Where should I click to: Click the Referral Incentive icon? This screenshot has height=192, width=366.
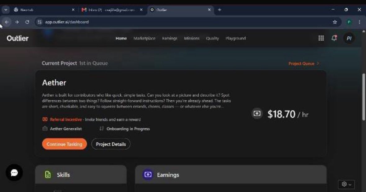pyautogui.click(x=45, y=119)
